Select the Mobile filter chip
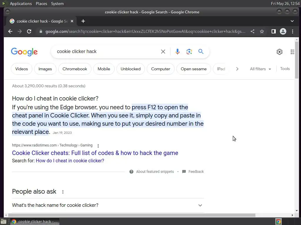The image size is (301, 225). pyautogui.click(x=104, y=69)
